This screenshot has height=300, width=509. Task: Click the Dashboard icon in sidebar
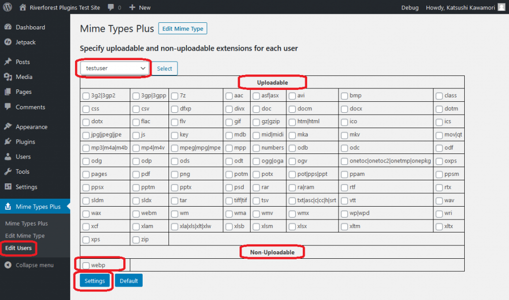click(8, 27)
